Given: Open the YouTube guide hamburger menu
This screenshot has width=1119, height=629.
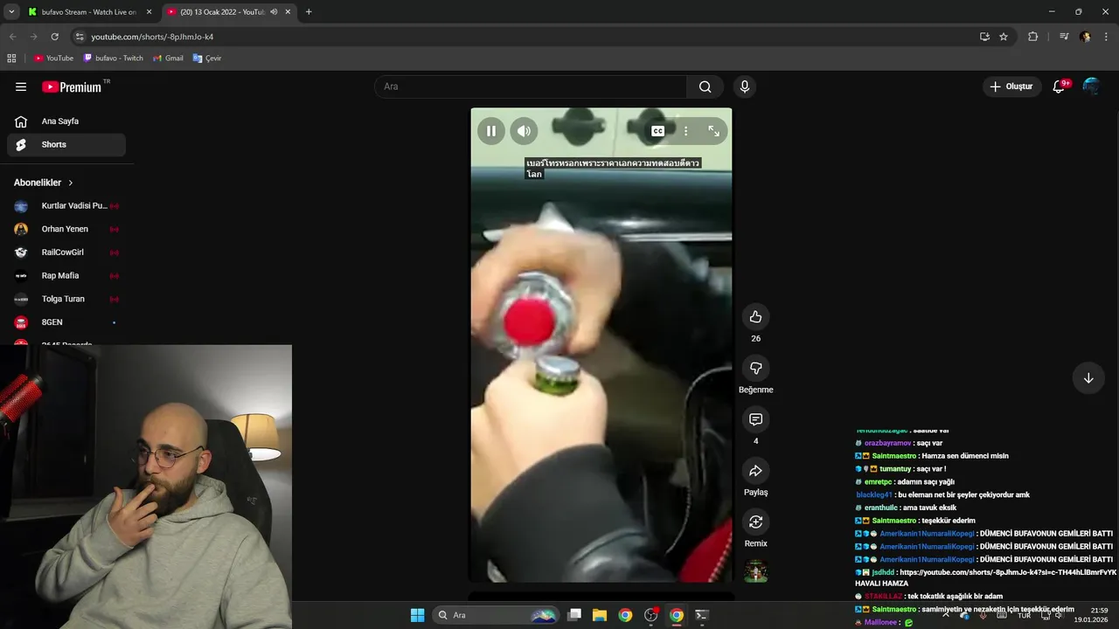Looking at the screenshot, I should pos(21,86).
